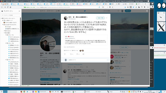This screenshot has width=166, height=93.
Task: Click the tweet author's avatar in the popup
Action: click(66, 18)
